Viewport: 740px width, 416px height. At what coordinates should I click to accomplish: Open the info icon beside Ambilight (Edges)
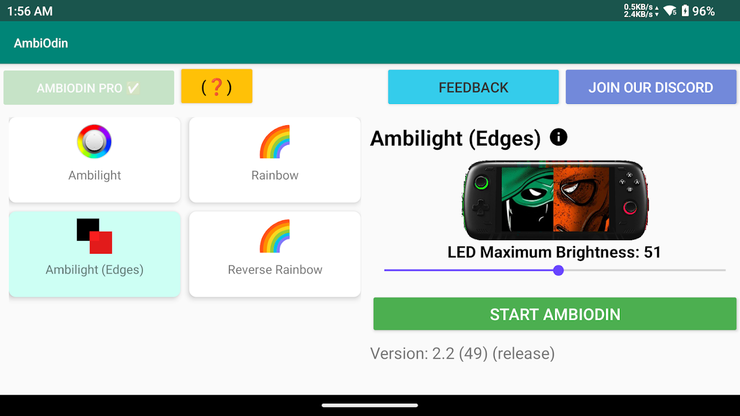(x=558, y=137)
